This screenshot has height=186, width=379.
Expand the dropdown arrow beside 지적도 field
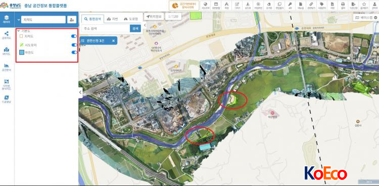(x=18, y=20)
